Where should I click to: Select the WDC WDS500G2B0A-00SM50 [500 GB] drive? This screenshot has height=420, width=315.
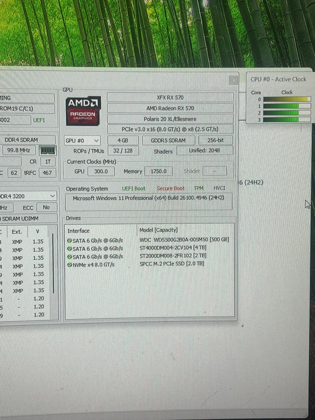[184, 240]
